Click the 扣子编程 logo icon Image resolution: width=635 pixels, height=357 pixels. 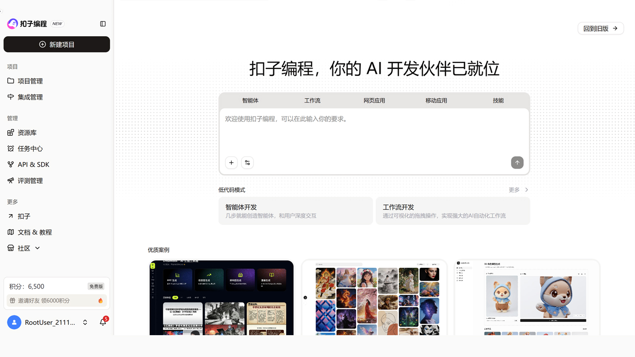12,24
